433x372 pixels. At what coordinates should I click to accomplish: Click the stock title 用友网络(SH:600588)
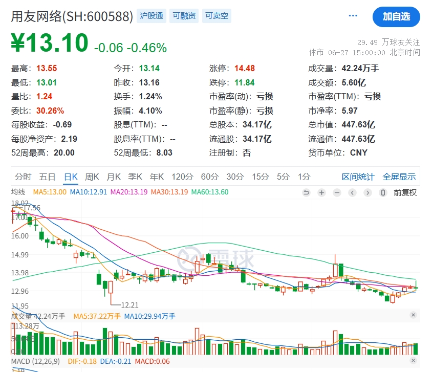pos(72,16)
